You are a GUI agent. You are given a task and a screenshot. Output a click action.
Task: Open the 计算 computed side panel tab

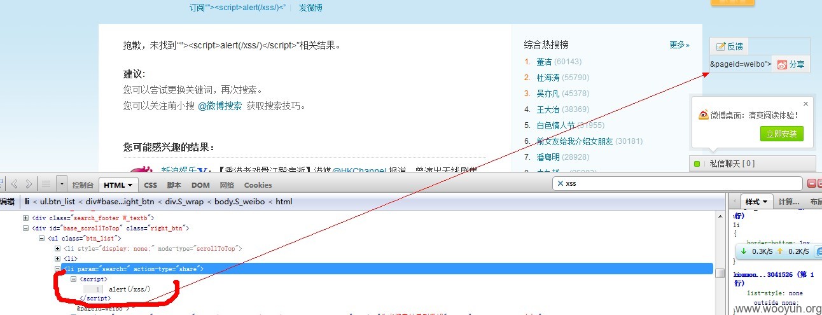tap(788, 202)
